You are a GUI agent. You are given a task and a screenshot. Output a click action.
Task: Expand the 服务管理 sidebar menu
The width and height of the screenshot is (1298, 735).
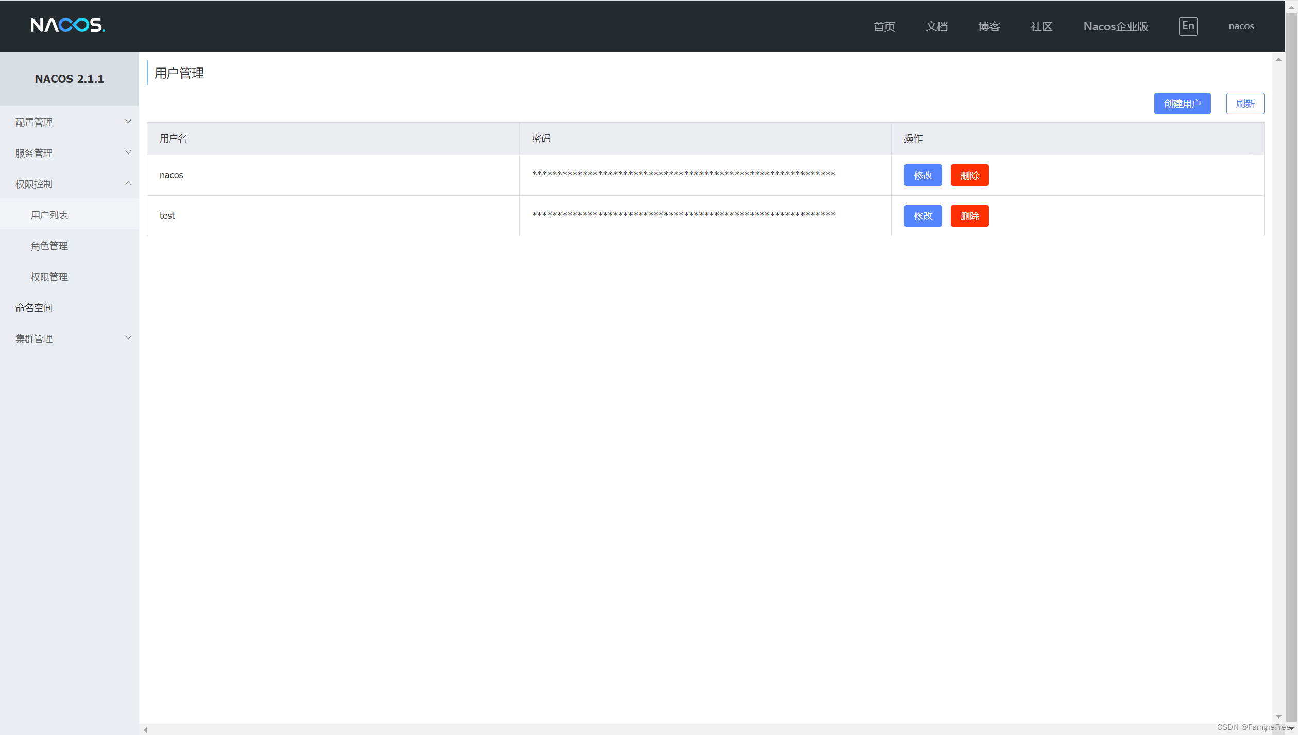point(69,153)
